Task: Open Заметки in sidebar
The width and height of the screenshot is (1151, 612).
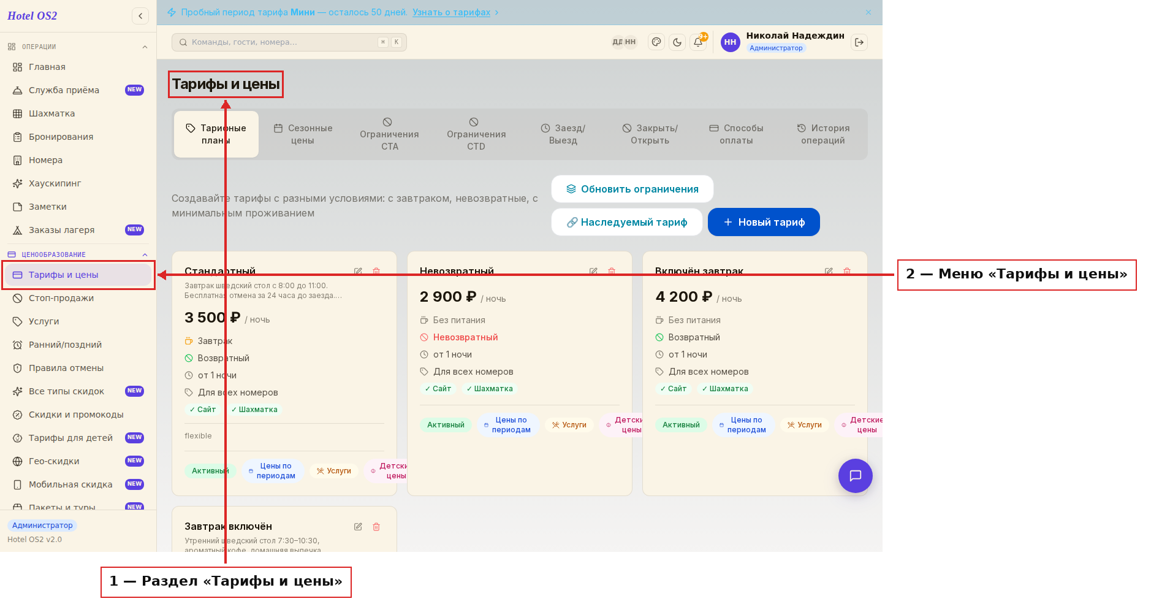Action: [x=78, y=207]
